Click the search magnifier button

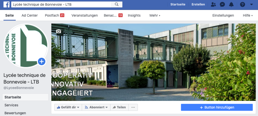117,5
